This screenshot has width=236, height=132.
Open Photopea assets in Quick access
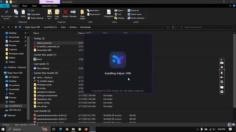tap(16, 54)
